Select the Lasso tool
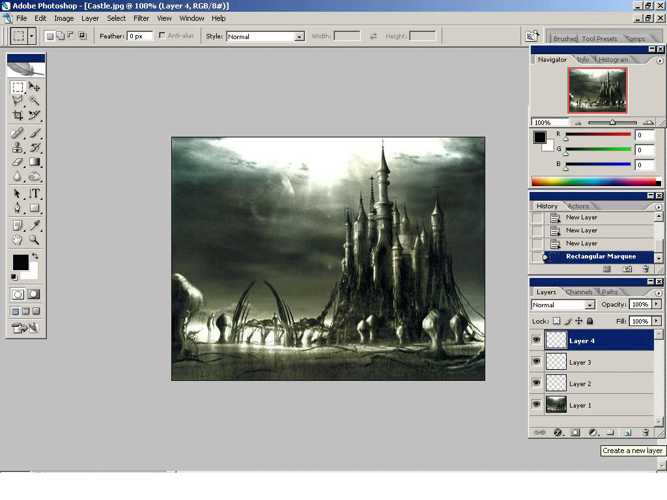The height and width of the screenshot is (500, 667). [18, 101]
